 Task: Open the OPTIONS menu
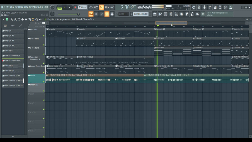tap(33, 7)
